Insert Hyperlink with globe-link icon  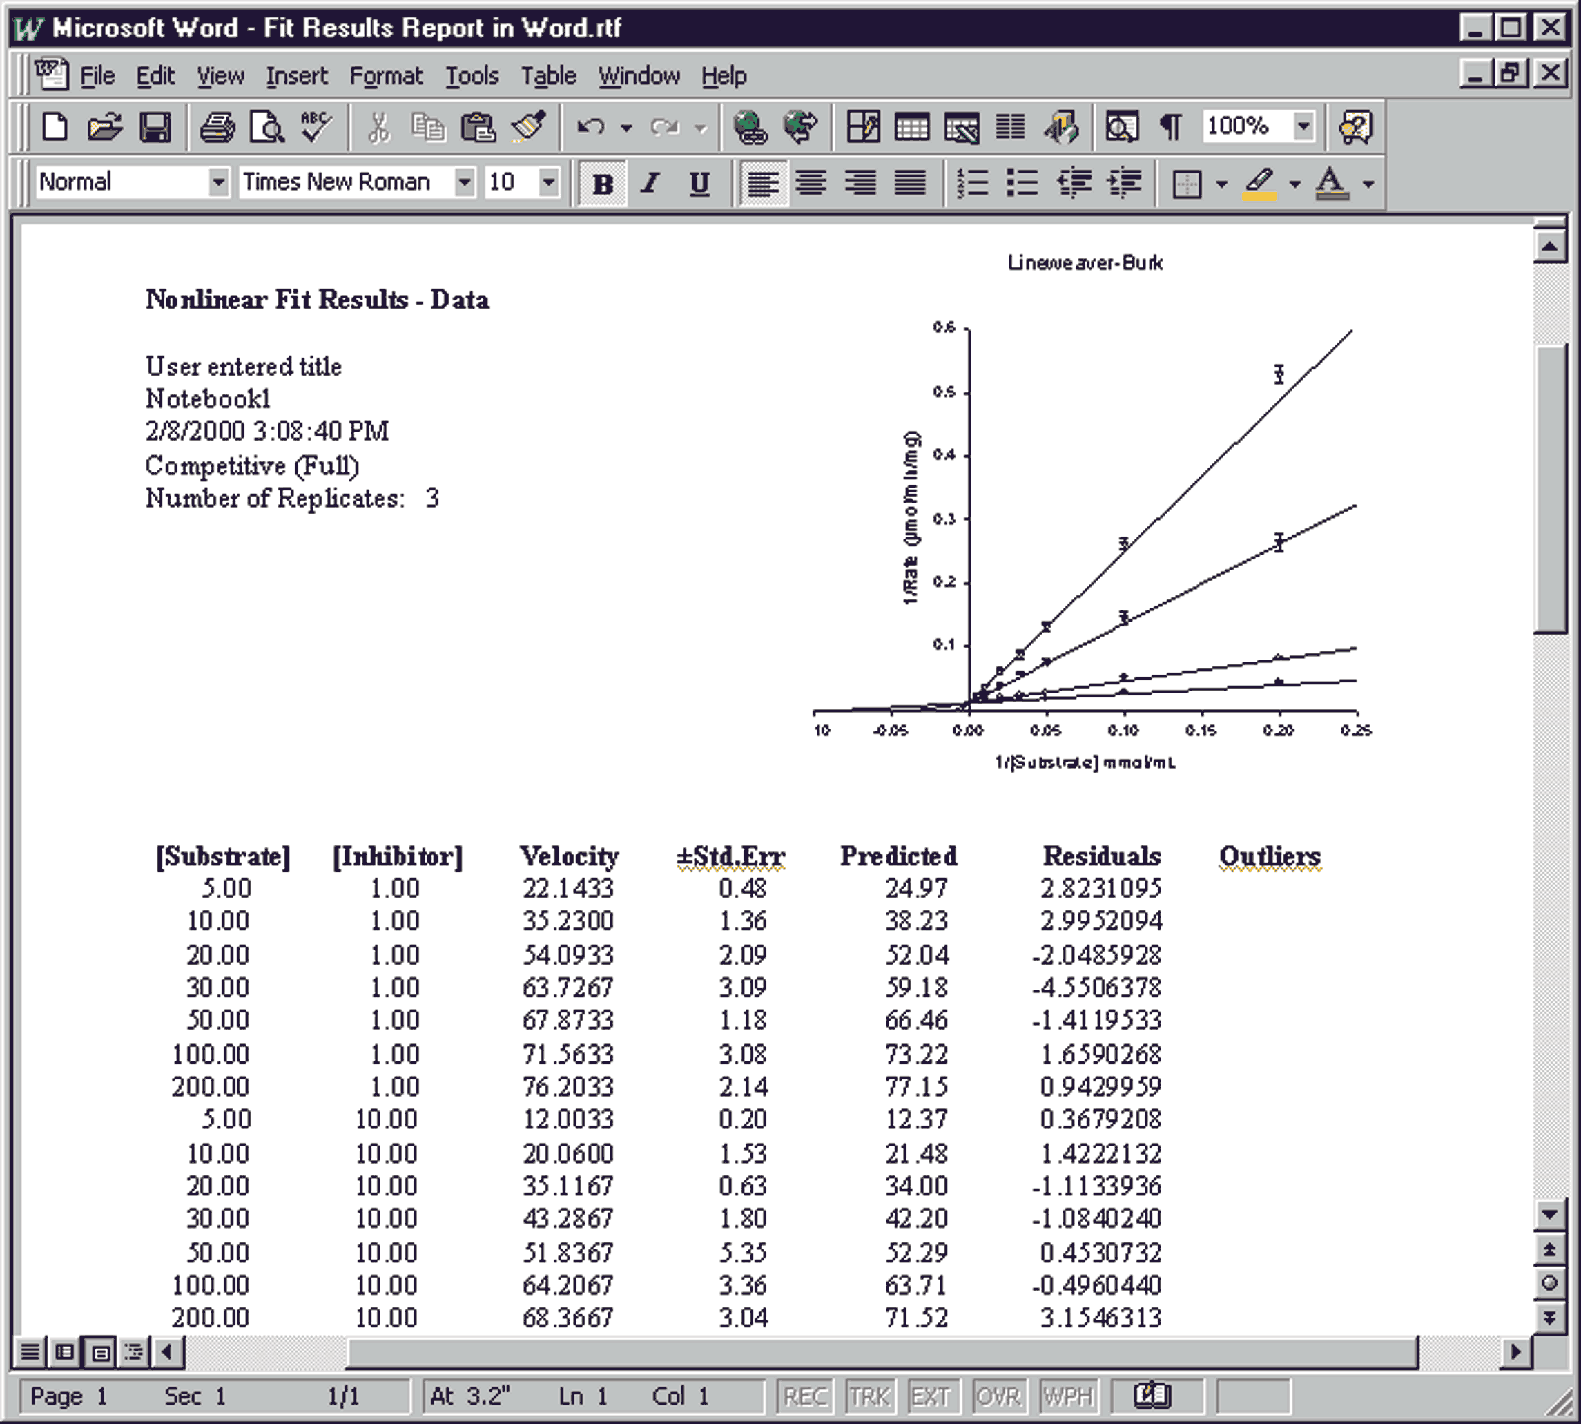(x=750, y=127)
